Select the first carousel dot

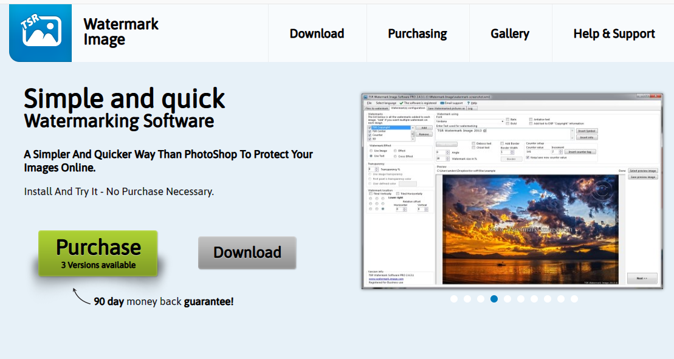pos(454,299)
